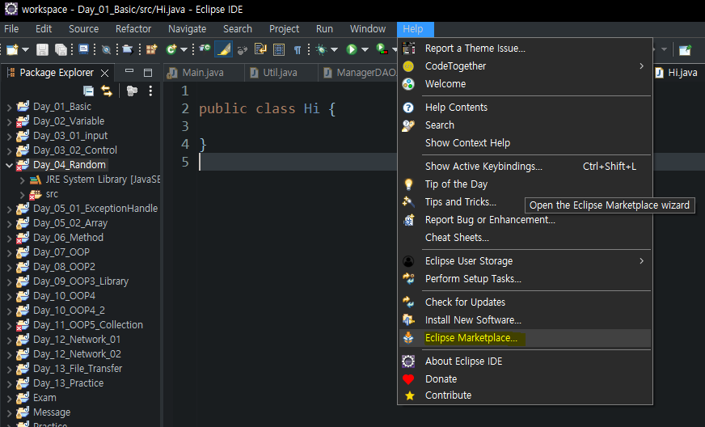This screenshot has width=705, height=427.
Task: Click Show Active Keybindings entry
Action: click(525, 166)
